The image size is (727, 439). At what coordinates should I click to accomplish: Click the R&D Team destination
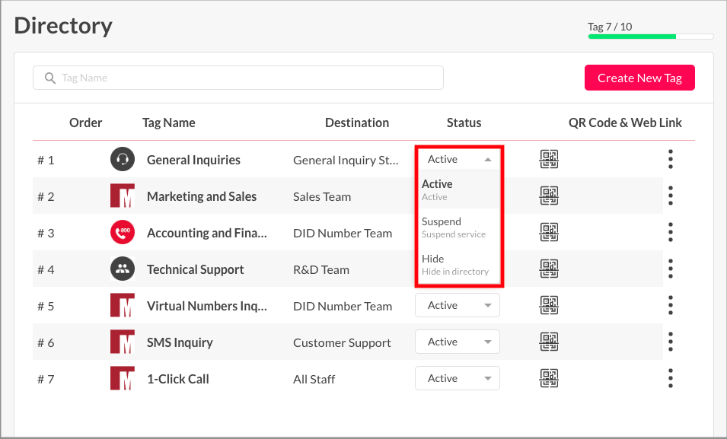point(320,270)
